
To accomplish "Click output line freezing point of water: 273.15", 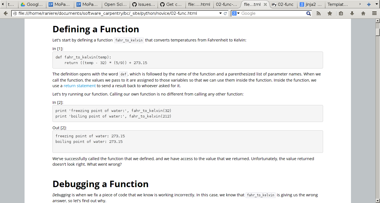I will click(90, 136).
